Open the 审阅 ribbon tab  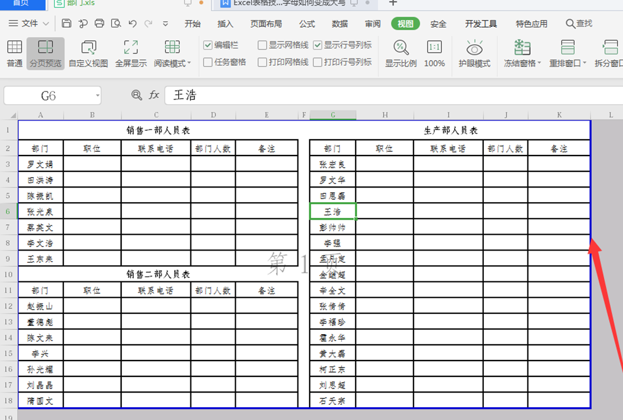pyautogui.click(x=373, y=24)
